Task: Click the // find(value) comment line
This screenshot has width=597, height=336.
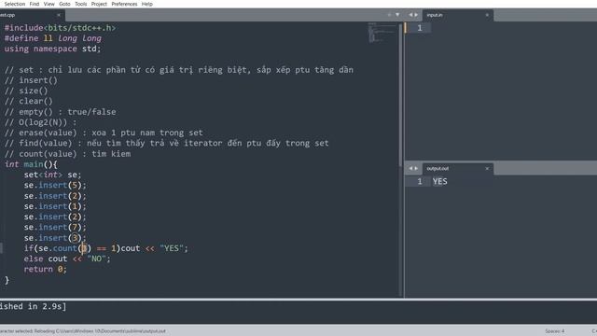Action: 166,143
